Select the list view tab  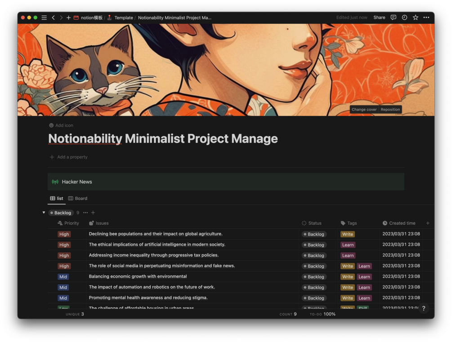point(57,198)
